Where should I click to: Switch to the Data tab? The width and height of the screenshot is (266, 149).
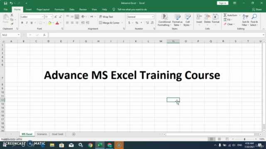pos(72,10)
